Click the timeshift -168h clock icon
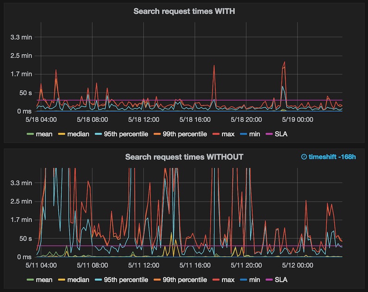Viewport: 368px width, 292px height. coord(304,157)
